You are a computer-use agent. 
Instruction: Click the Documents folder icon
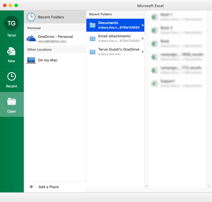coord(93,25)
